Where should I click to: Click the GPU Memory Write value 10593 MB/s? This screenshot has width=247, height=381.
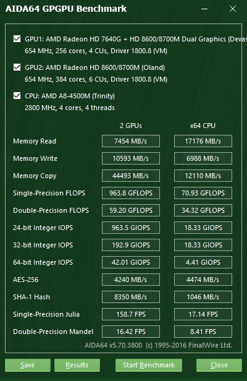pyautogui.click(x=131, y=158)
